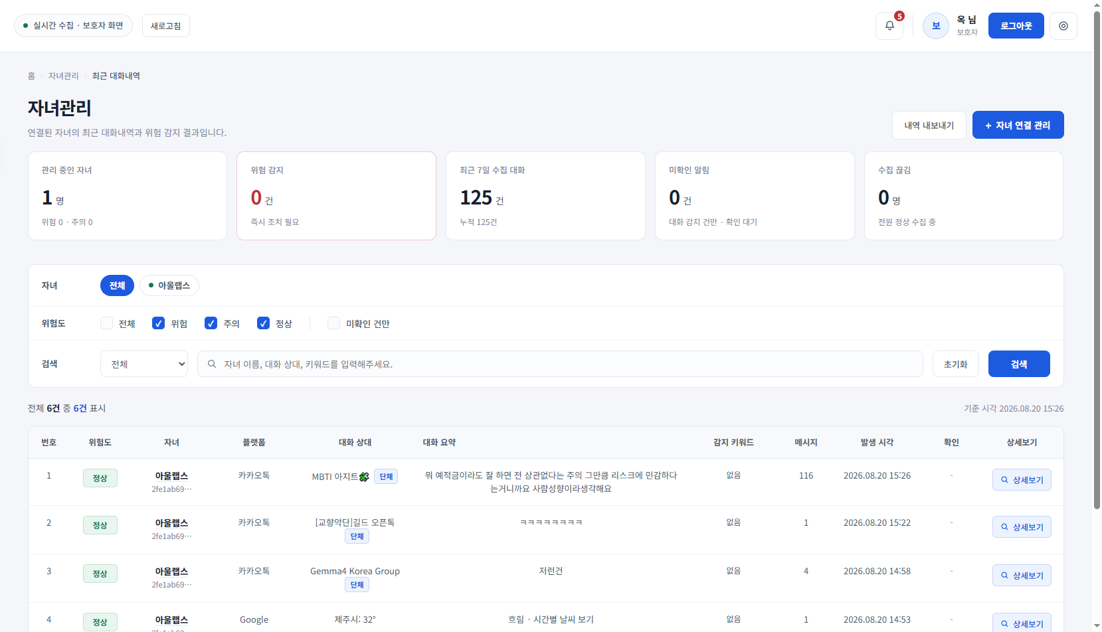Click the timestamp 2026.08.20 15:22

click(x=877, y=522)
